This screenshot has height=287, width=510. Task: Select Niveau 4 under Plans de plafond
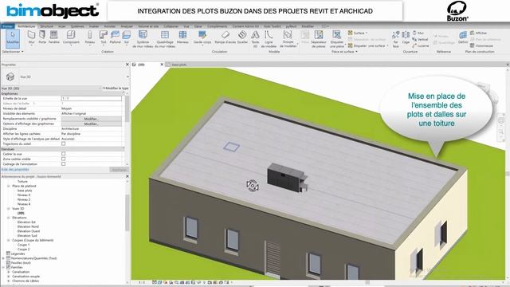click(24, 204)
